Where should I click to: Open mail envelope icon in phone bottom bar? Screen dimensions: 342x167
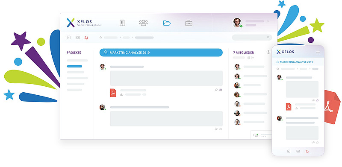(298, 151)
